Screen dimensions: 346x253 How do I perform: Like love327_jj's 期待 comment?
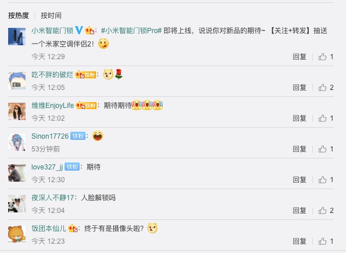tap(322, 180)
